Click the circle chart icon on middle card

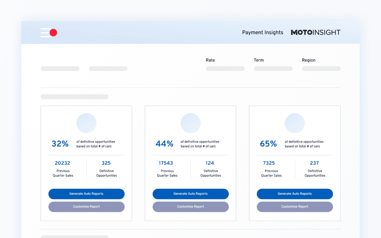click(190, 123)
